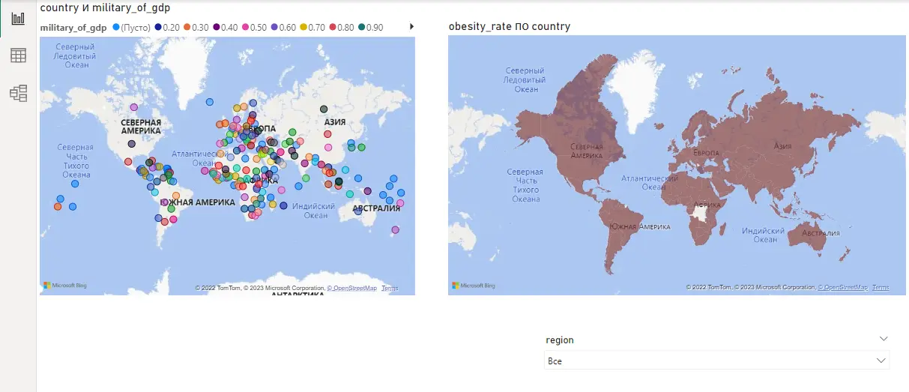
Task: Select the 0.20 legend entry
Action: coord(167,27)
